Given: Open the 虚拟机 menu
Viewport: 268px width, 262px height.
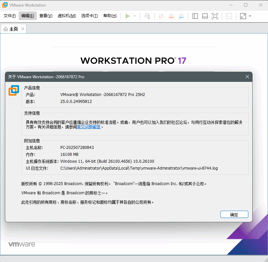Looking at the screenshot, I should pos(67,15).
